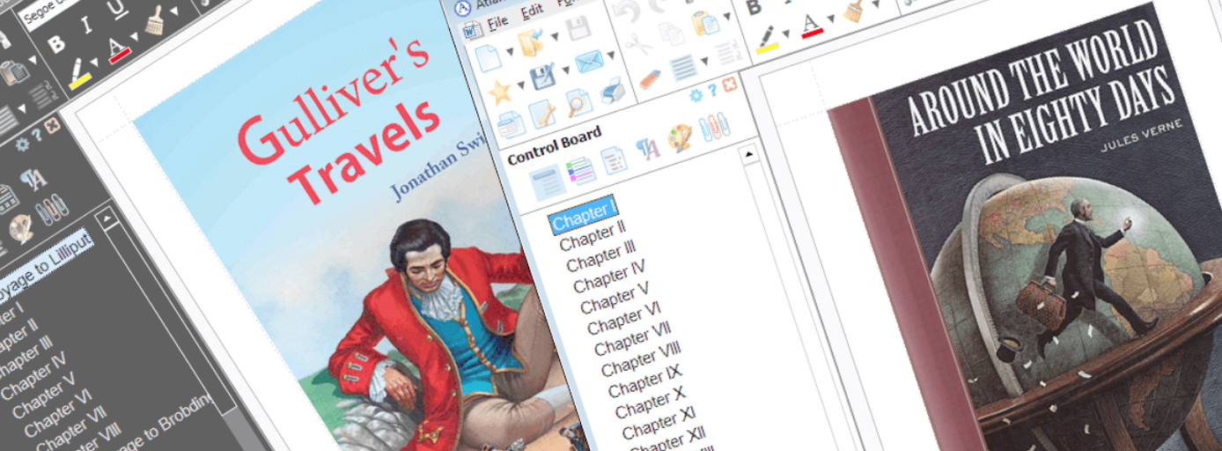Screen dimensions: 1222x451
Task: Click the Cut scissors icon in light window
Action: click(639, 44)
